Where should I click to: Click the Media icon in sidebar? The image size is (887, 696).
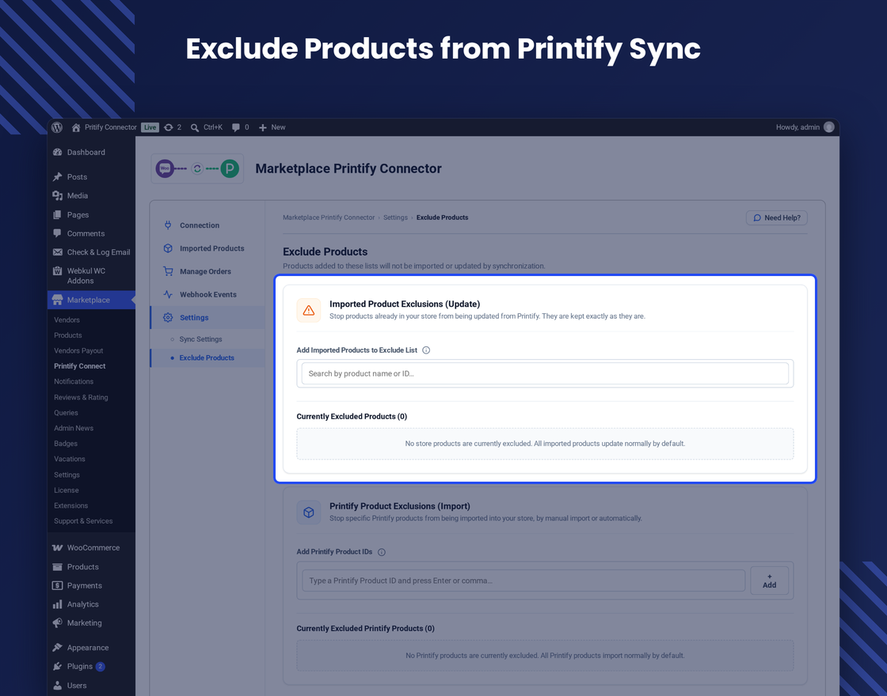pos(57,195)
